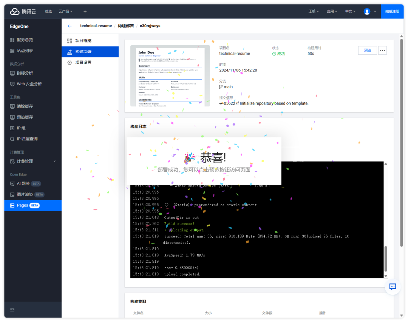The height and width of the screenshot is (322, 408).
Task: Click the 完成注册 button
Action: (x=392, y=11)
